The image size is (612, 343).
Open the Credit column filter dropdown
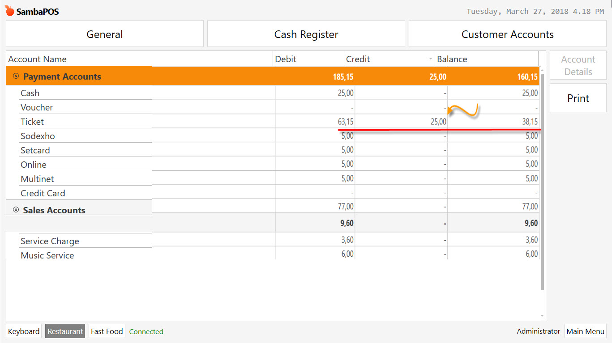point(430,59)
